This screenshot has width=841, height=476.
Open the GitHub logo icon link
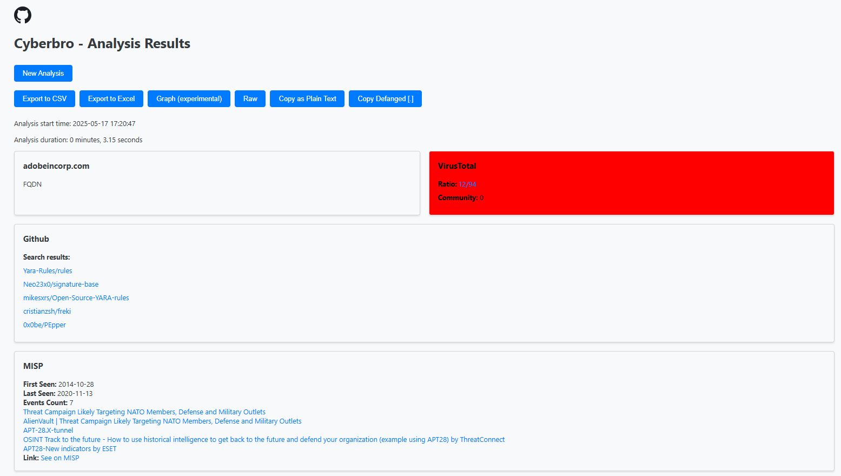click(23, 15)
